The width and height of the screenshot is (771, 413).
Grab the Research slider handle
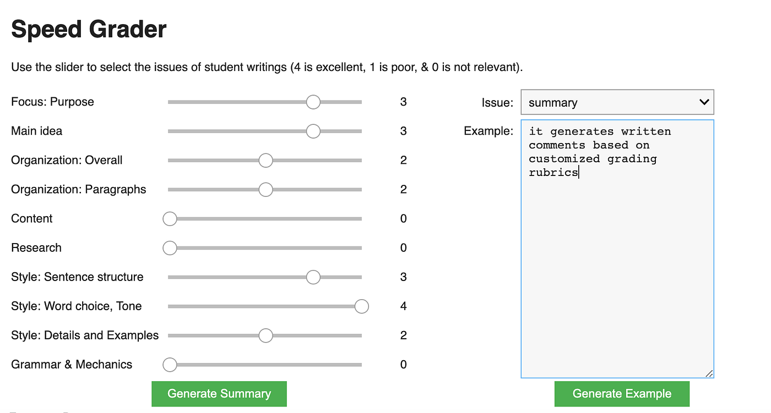tap(170, 247)
